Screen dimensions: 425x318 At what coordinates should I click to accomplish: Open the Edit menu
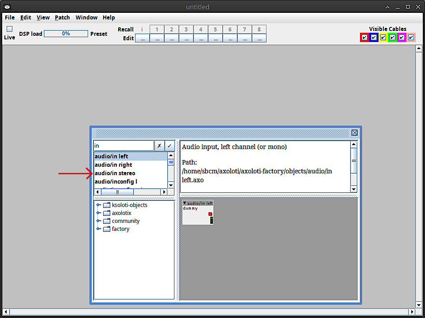[26, 18]
